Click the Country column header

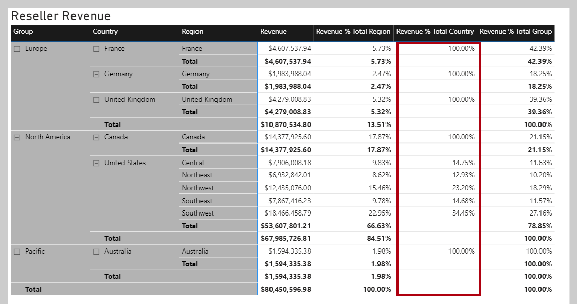pyautogui.click(x=105, y=32)
